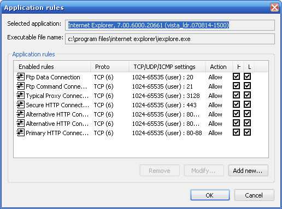Click the settings cell ending in ports 80-88

167,133
